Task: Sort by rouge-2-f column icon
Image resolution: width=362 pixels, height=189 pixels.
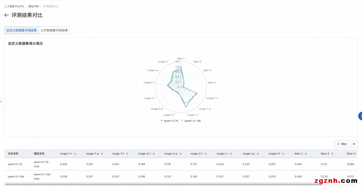Action: click(x=206, y=154)
